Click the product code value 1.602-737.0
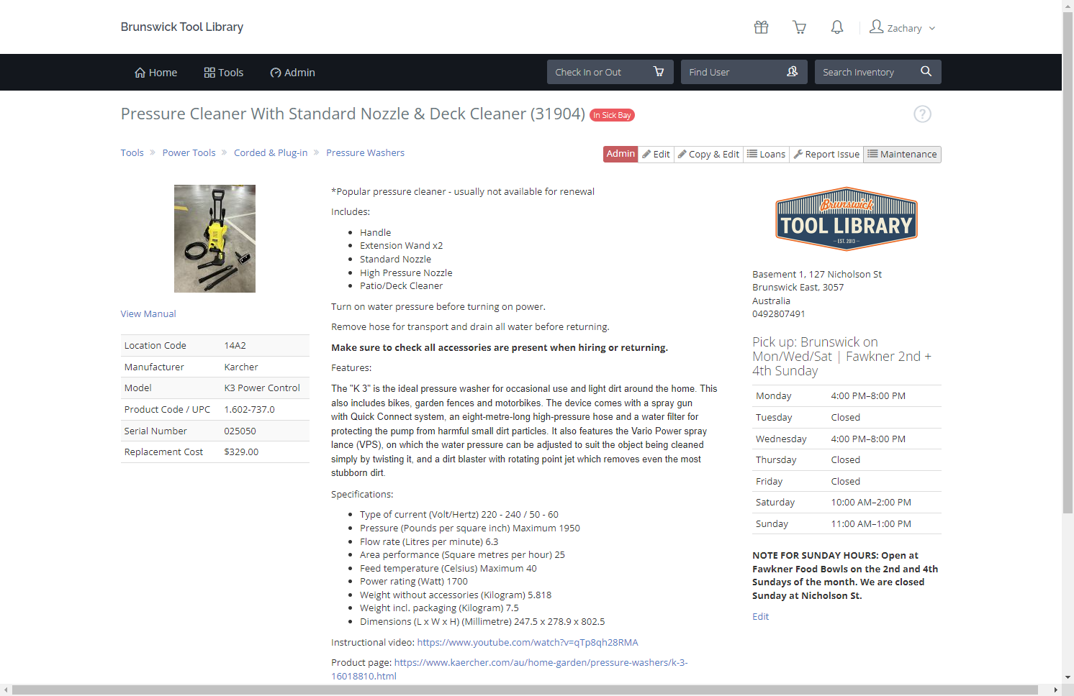 pos(249,410)
